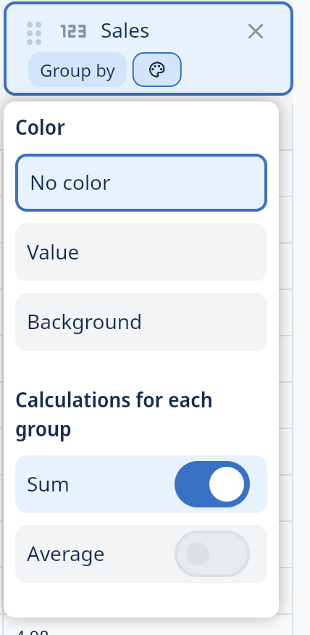Click empty gap between Background and Calculations heading
The height and width of the screenshot is (635, 310).
141,370
